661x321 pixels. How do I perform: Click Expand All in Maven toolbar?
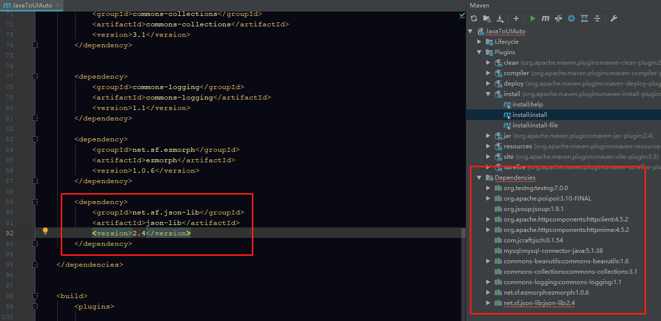click(583, 18)
